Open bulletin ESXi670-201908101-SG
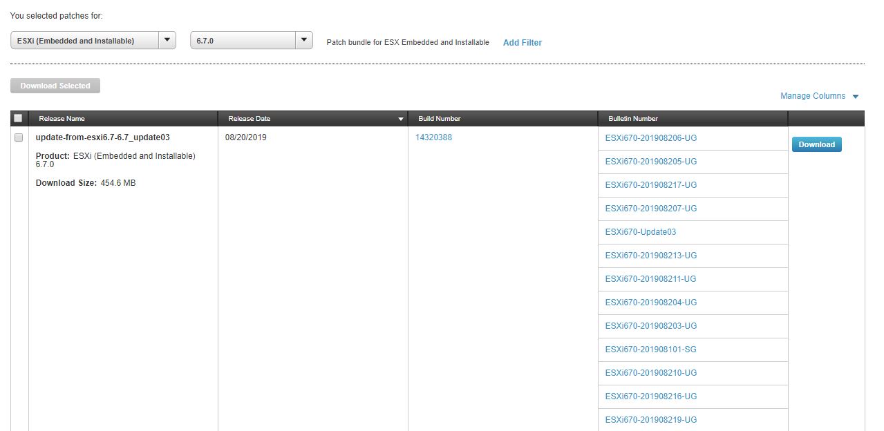 click(651, 349)
